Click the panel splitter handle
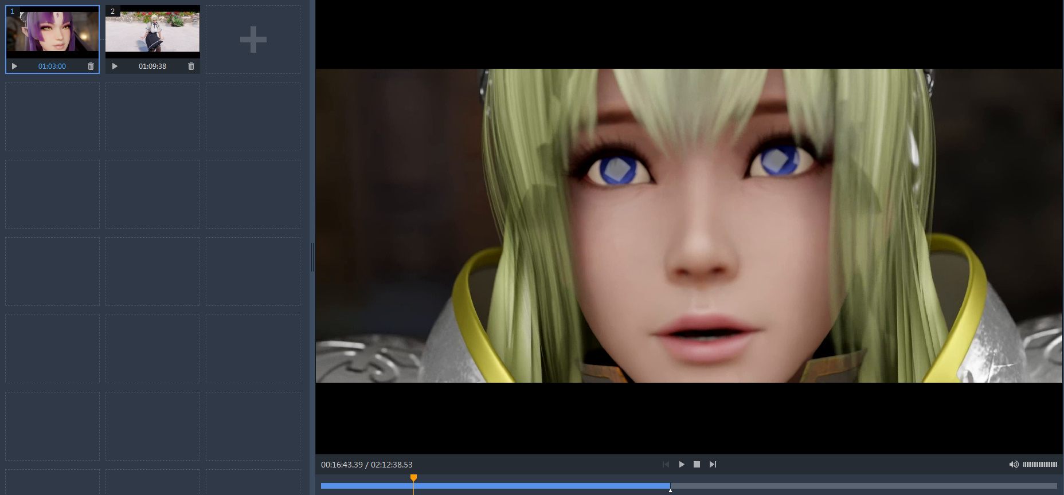Image resolution: width=1064 pixels, height=495 pixels. pos(312,257)
